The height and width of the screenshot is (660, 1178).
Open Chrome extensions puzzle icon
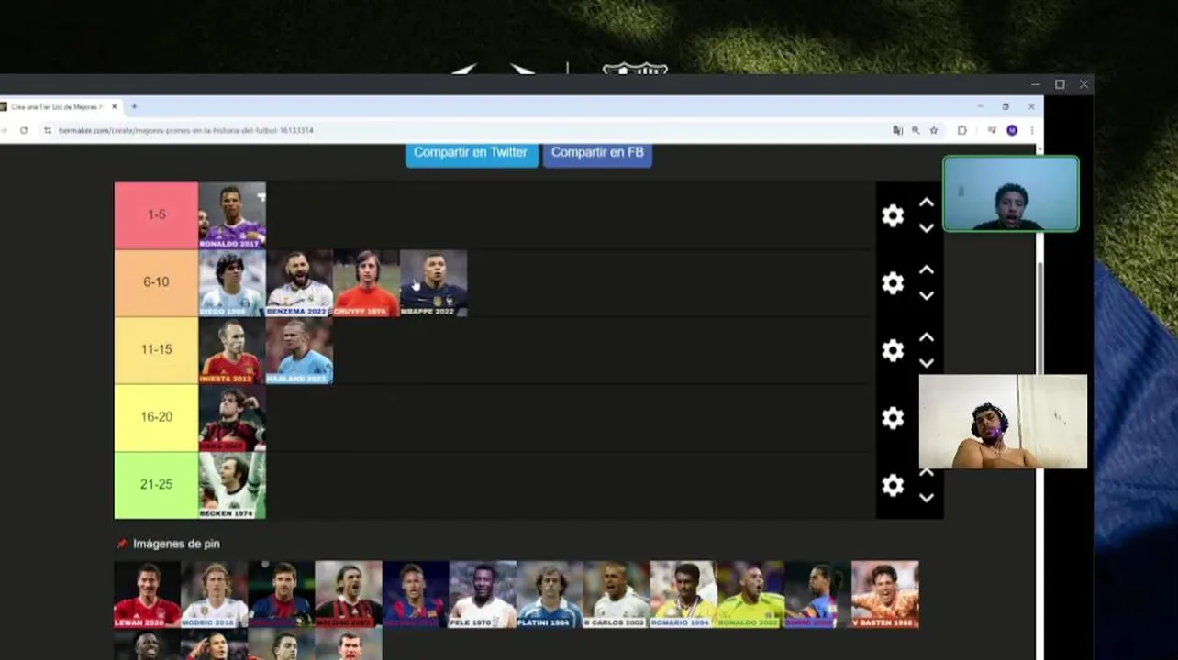(961, 130)
